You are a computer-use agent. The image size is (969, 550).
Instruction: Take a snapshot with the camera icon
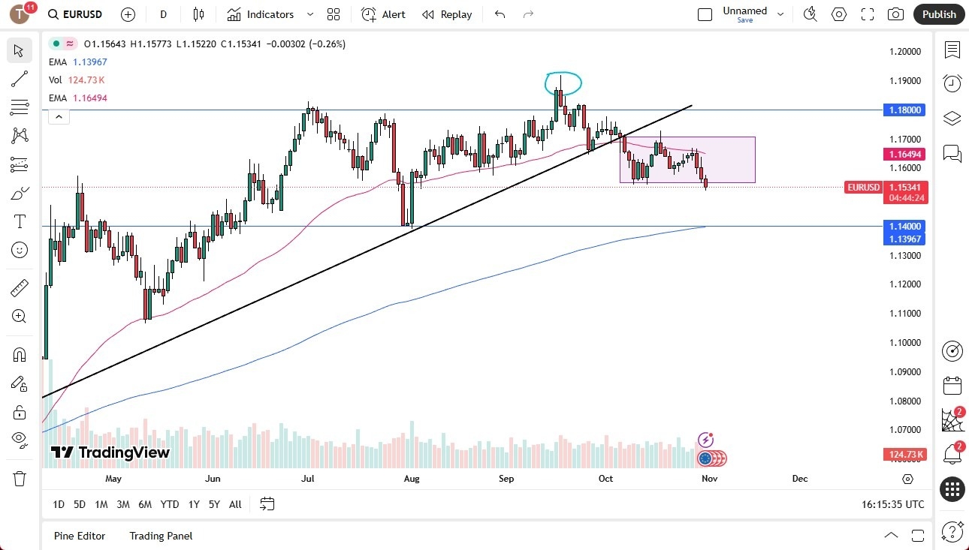click(897, 14)
